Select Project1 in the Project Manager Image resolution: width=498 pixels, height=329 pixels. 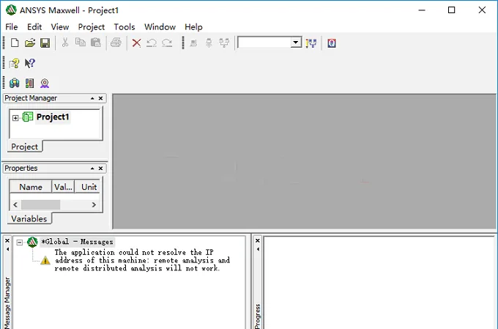point(53,117)
